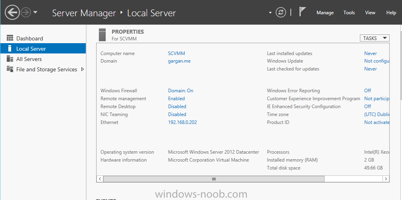
Task: Refresh Server Manager with the refresh icon
Action: pos(281,13)
